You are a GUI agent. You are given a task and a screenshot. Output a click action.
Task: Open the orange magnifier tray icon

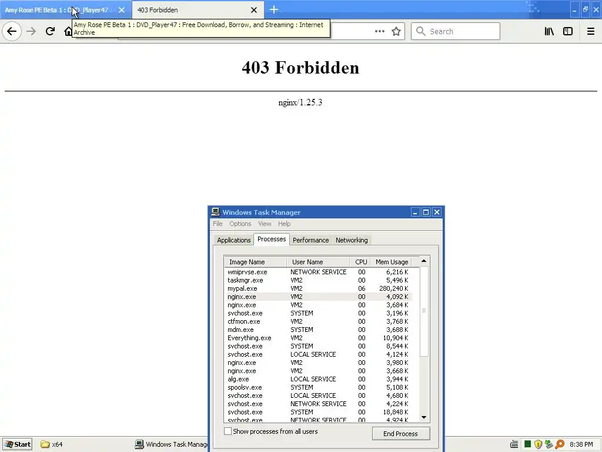pos(560,445)
